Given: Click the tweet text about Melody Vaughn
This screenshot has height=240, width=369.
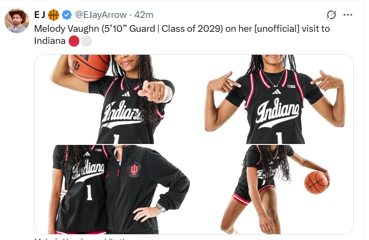Looking at the screenshot, I should pyautogui.click(x=182, y=35).
